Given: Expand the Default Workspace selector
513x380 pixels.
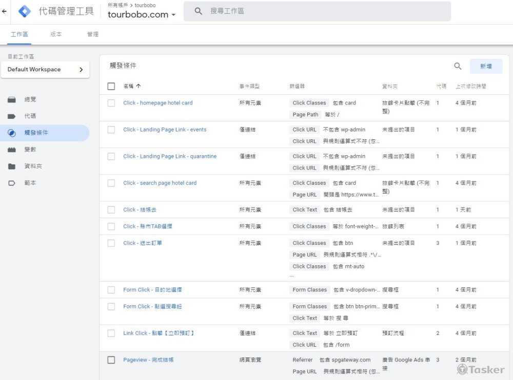Looking at the screenshot, I should (45, 70).
